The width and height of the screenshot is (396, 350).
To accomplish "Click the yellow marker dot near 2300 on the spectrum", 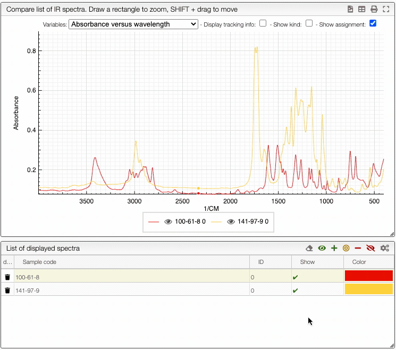I will (x=198, y=188).
